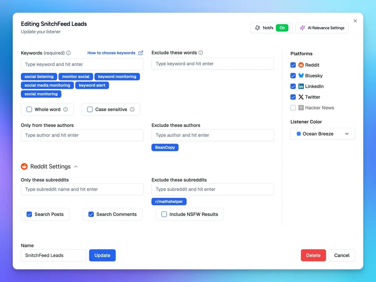The width and height of the screenshot is (376, 282).
Task: Click the Platforms heading text
Action: [301, 54]
